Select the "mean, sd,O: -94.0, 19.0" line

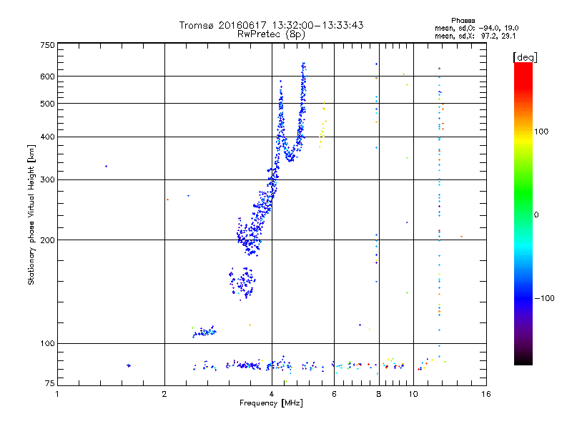tap(476, 28)
